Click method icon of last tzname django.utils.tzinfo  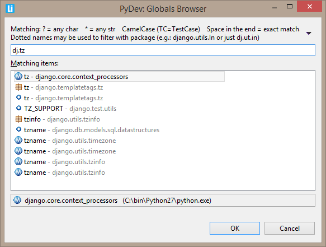[x=18, y=173]
